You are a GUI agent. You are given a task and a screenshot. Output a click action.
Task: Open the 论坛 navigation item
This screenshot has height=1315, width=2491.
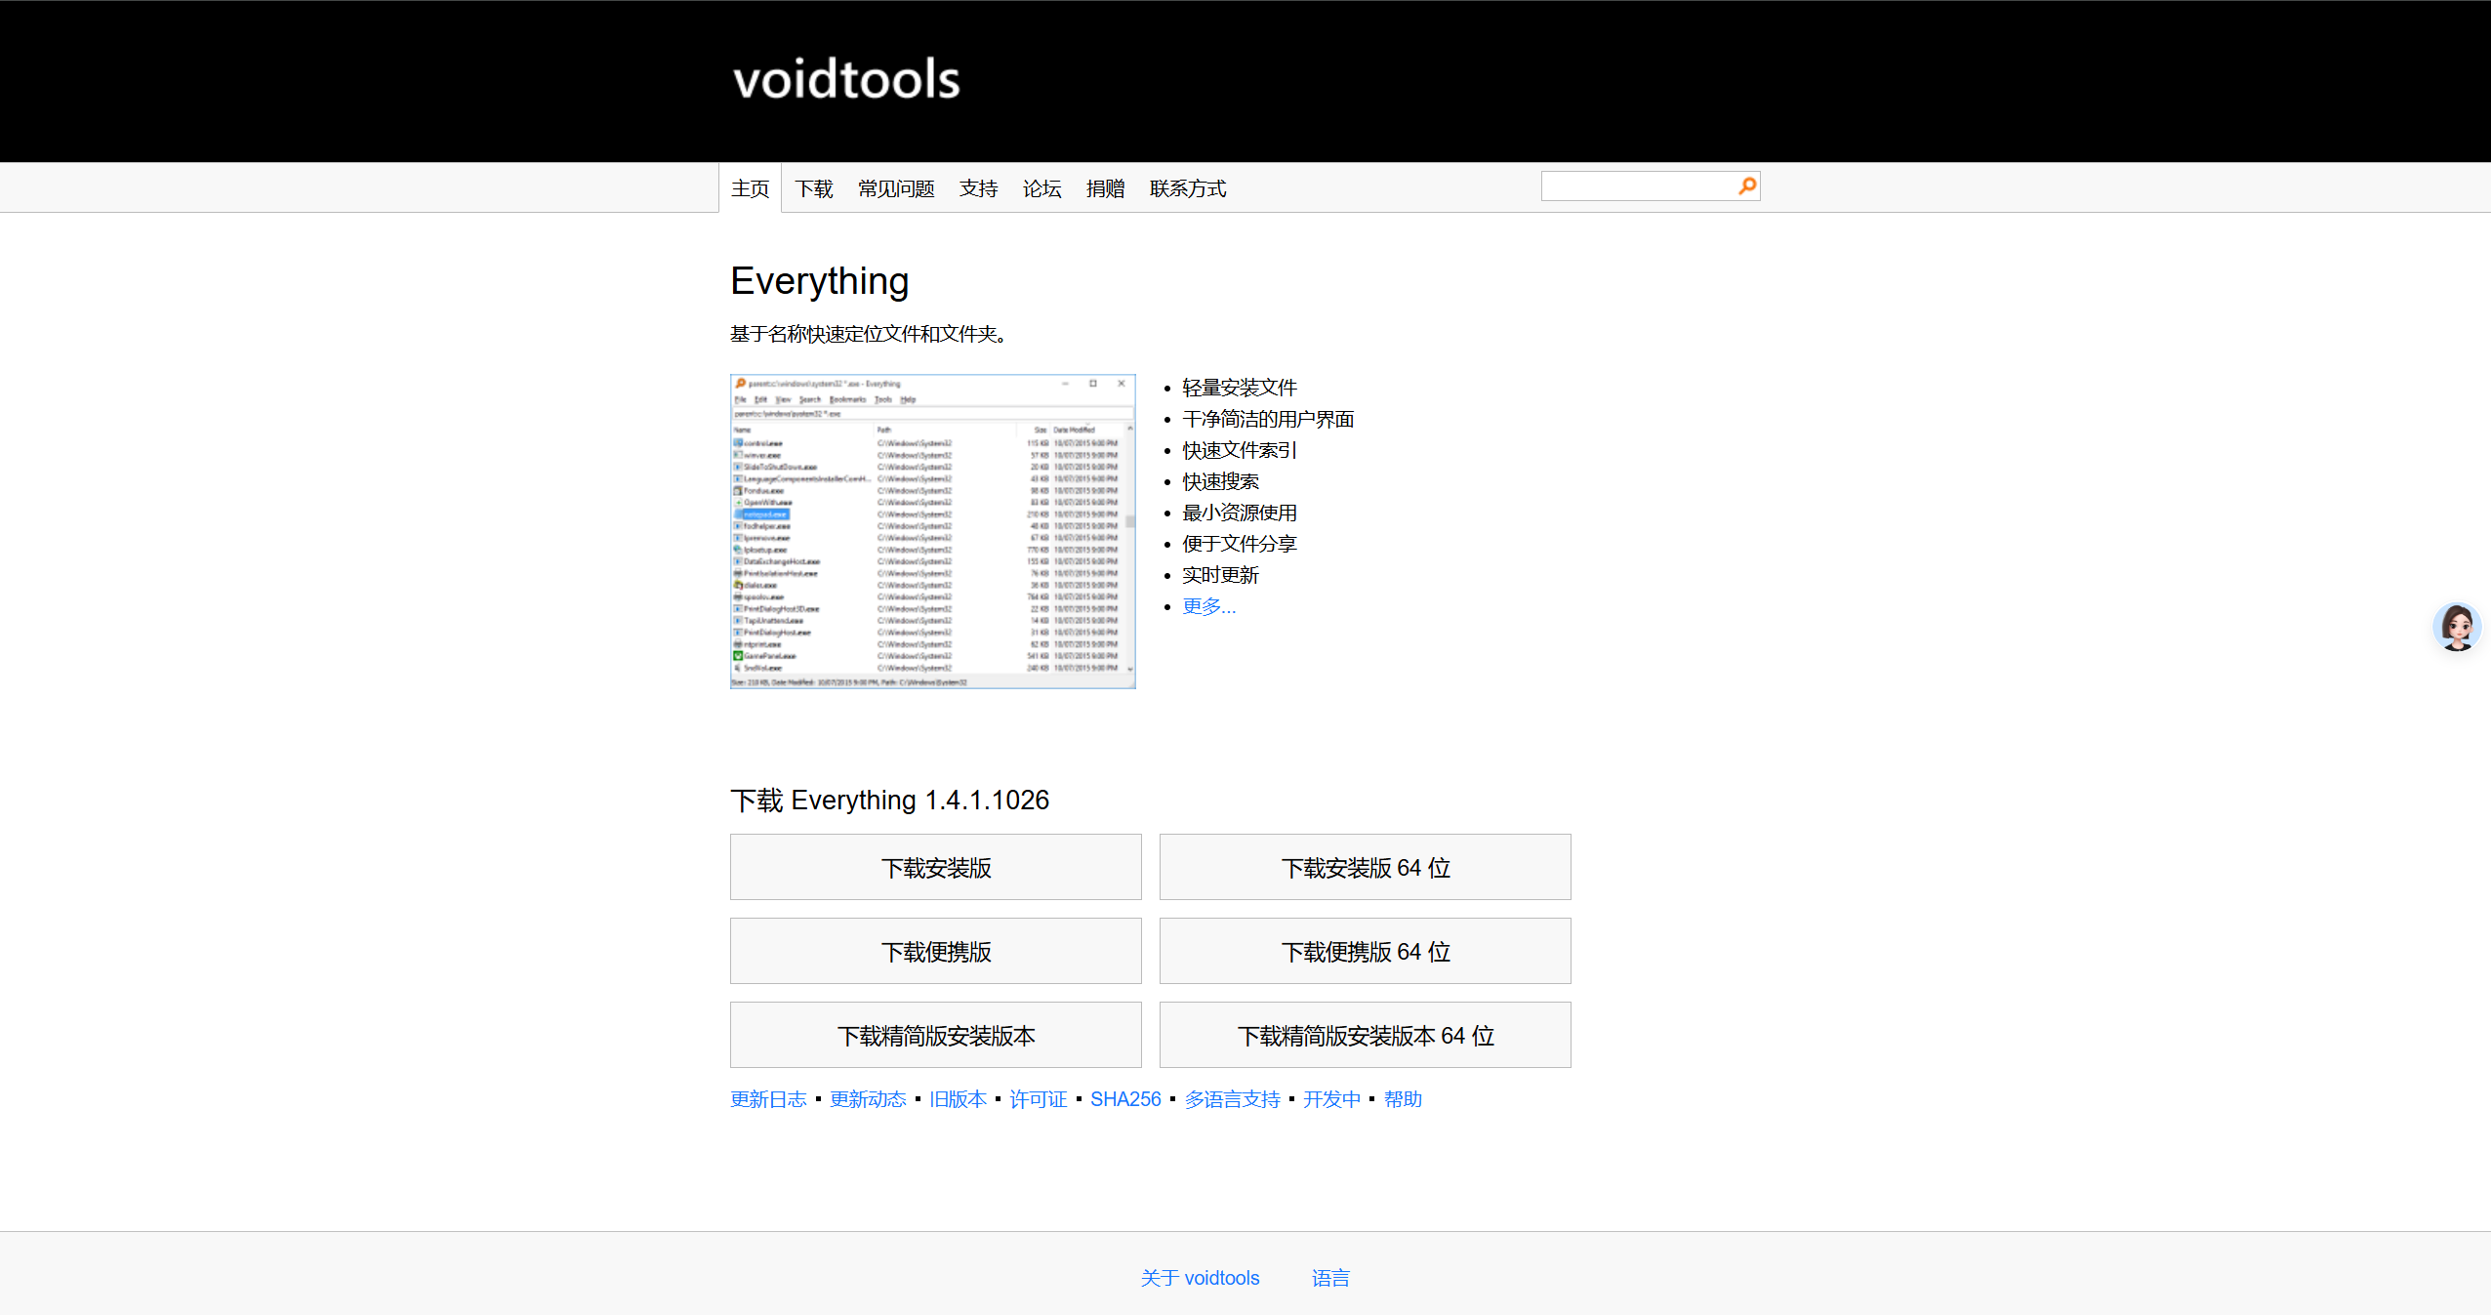click(x=1041, y=188)
